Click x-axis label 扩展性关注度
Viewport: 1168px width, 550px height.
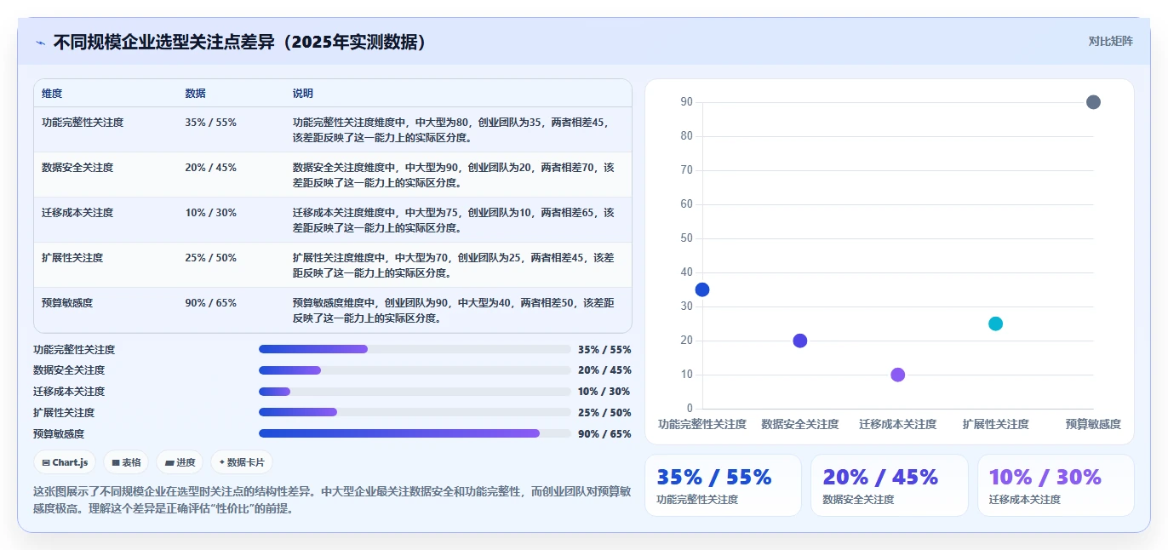pos(995,424)
